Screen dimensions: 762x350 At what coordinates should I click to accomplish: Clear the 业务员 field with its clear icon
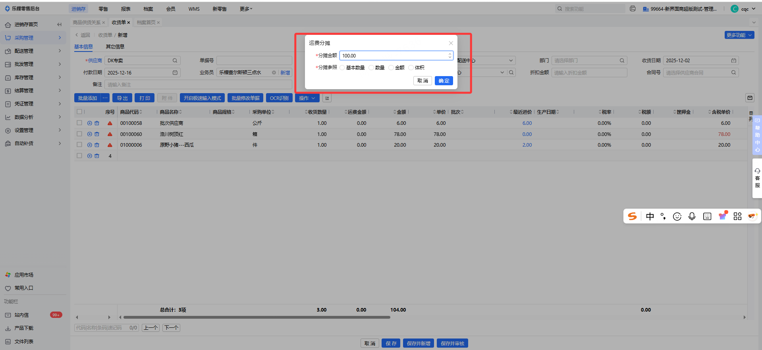[274, 73]
